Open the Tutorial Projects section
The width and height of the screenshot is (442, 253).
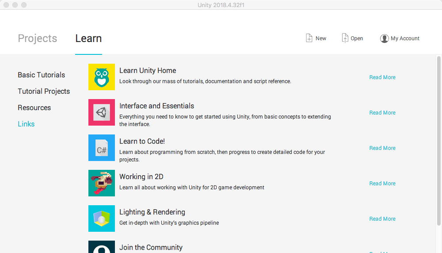44,91
